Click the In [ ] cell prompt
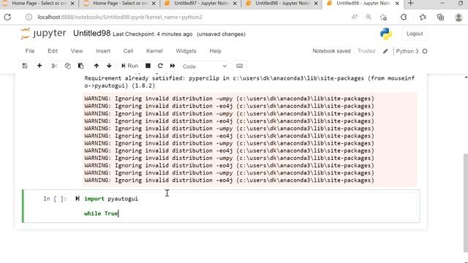Screen dimensions: 468x263 pos(55,199)
